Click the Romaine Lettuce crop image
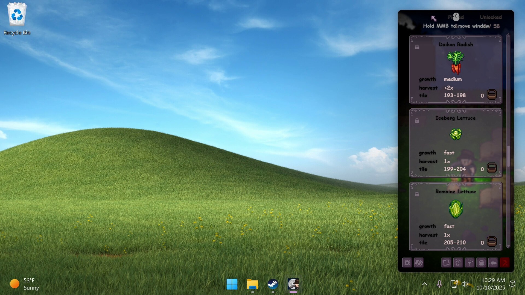Screen dimensions: 525x295 coord(456,209)
